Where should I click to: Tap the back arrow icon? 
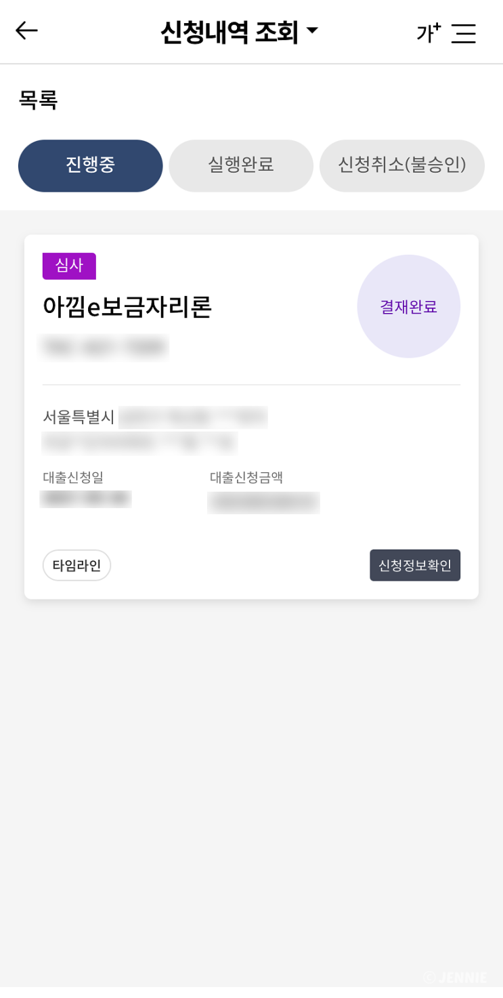coord(26,30)
